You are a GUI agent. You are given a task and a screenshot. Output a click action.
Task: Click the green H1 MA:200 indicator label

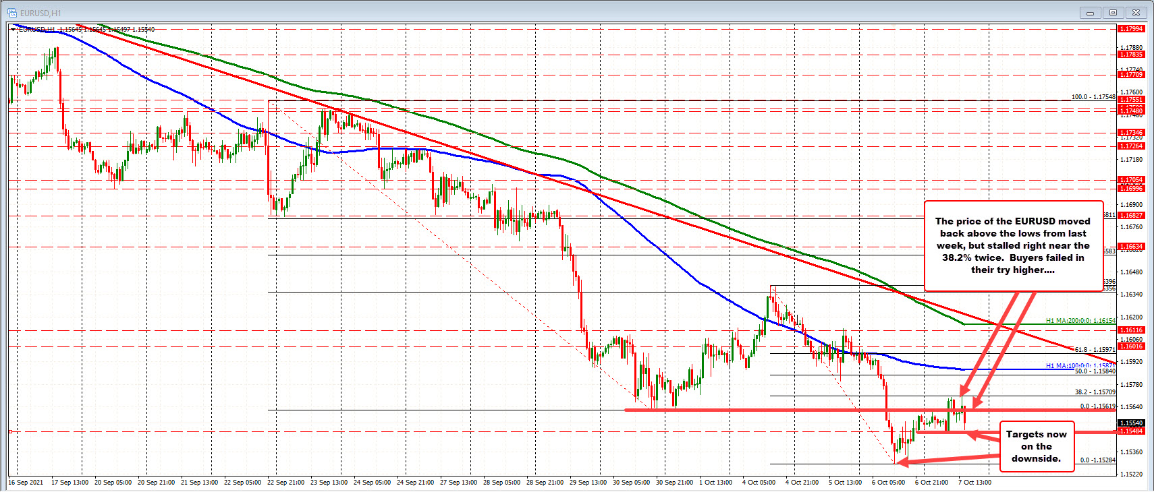point(1080,321)
